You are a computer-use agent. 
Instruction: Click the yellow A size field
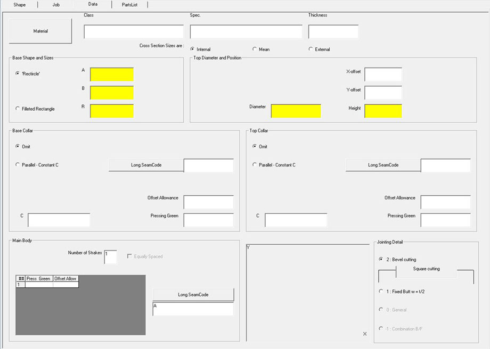click(x=112, y=74)
